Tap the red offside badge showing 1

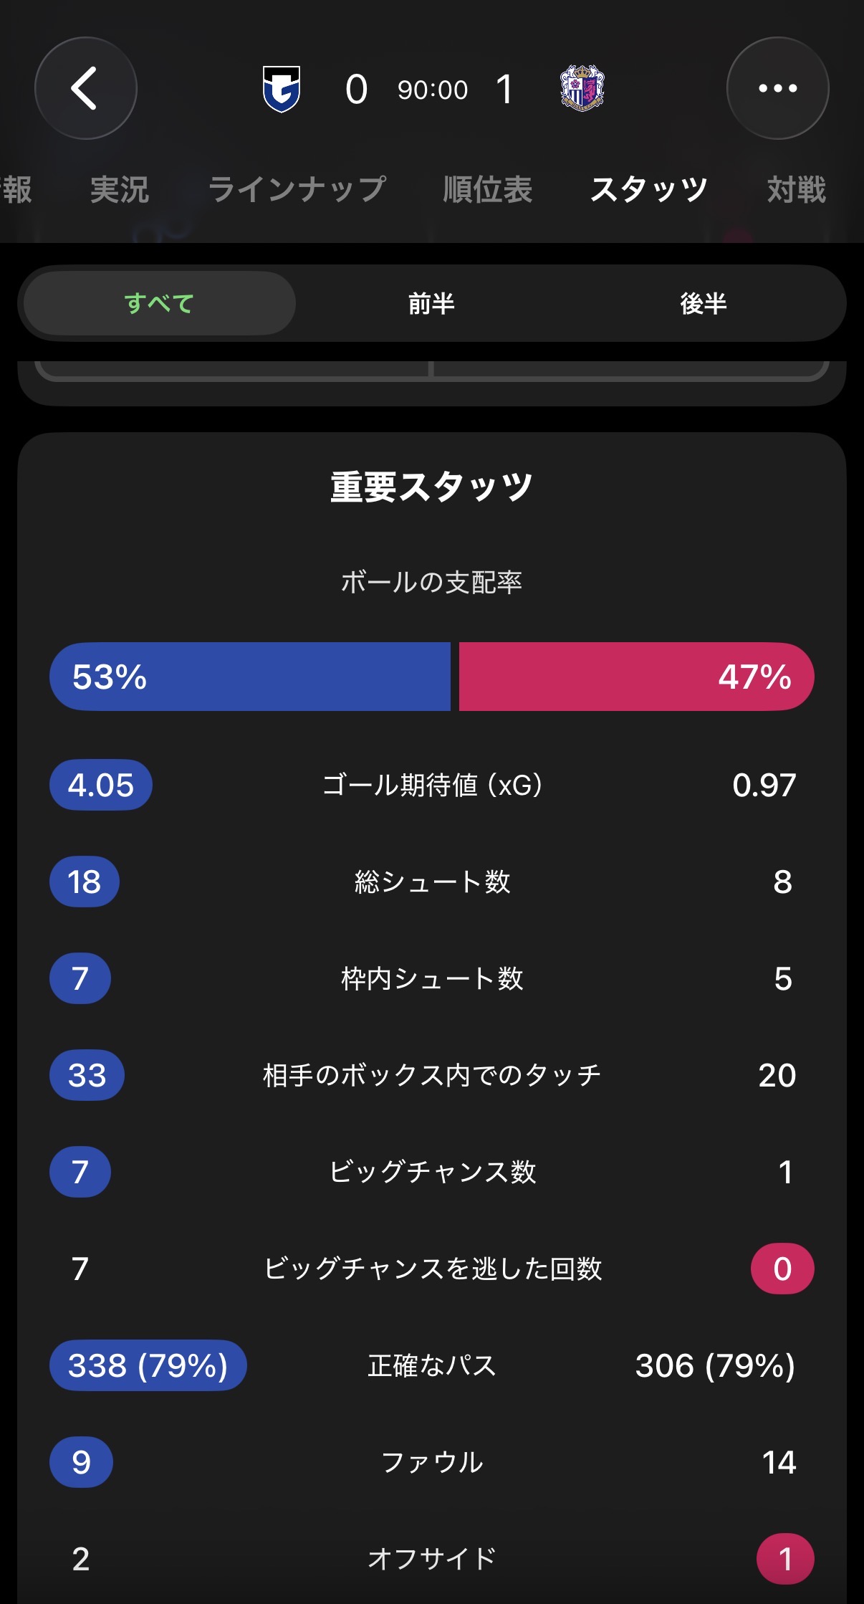[x=785, y=1559]
